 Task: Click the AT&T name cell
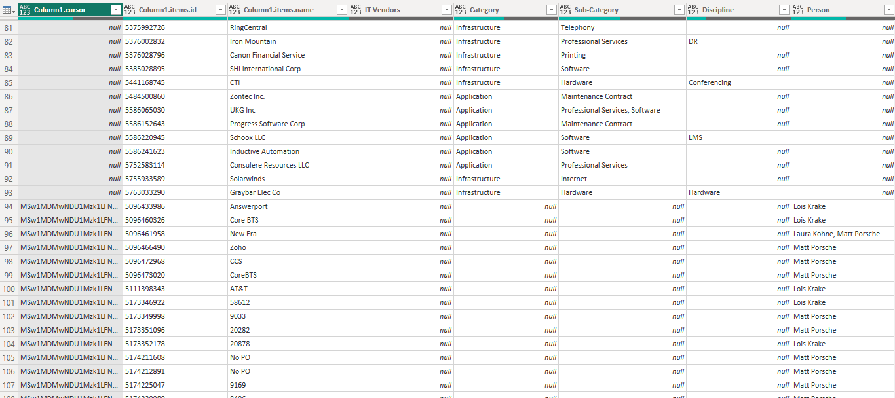[288, 289]
